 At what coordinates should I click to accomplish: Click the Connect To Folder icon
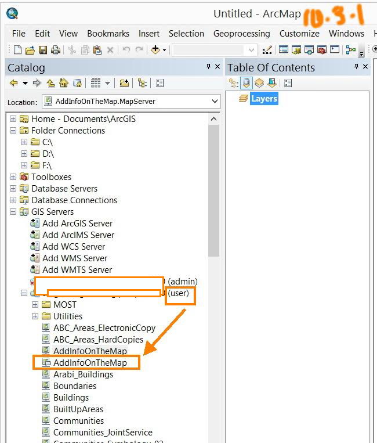pyautogui.click(x=124, y=83)
